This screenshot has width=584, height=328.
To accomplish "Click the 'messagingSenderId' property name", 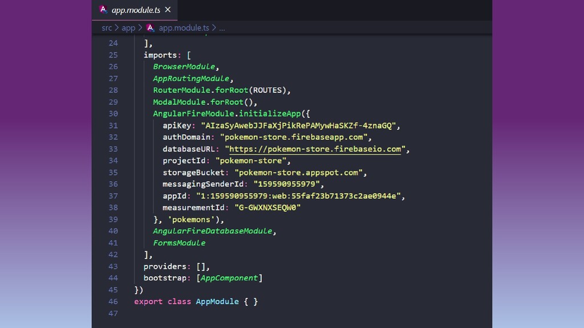I will click(x=203, y=184).
